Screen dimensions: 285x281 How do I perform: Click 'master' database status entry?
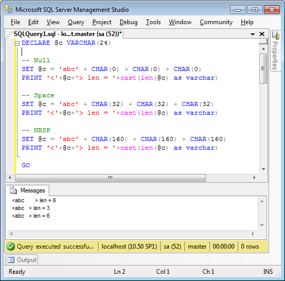click(x=197, y=247)
